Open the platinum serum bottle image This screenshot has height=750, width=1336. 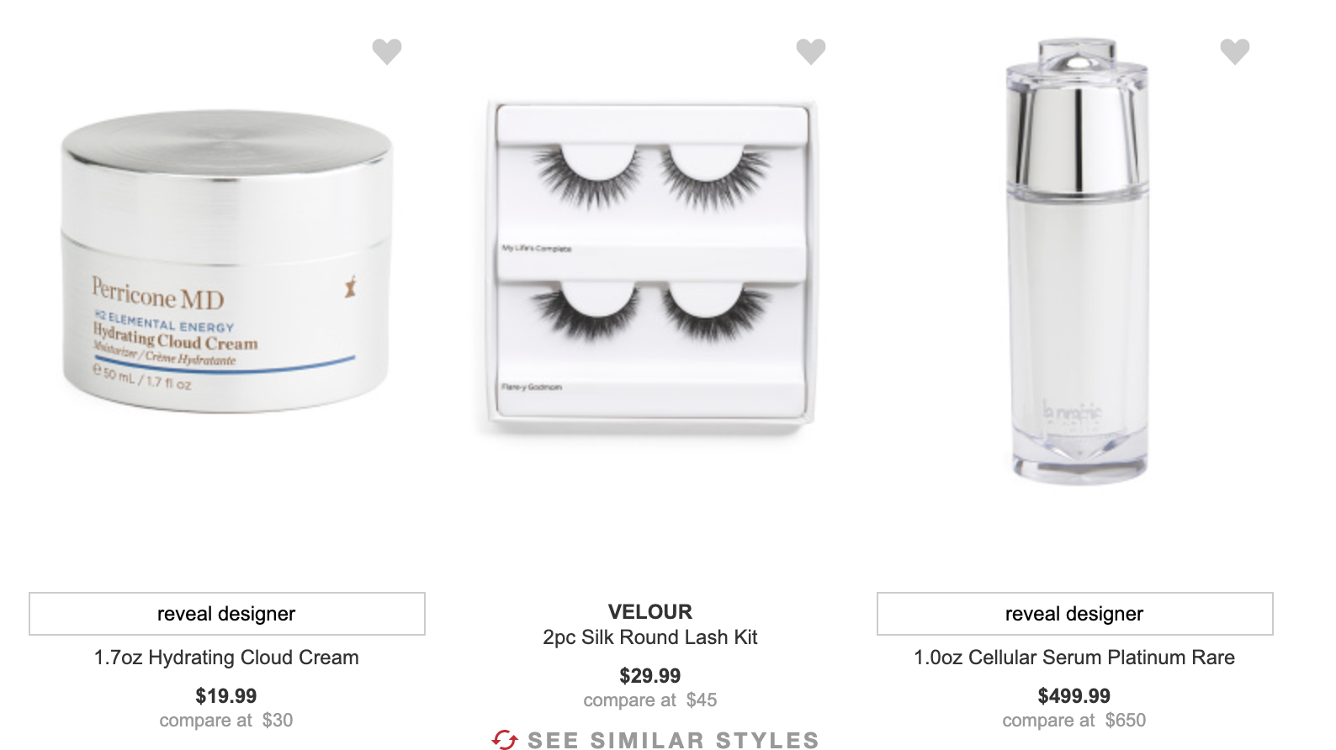click(1077, 261)
